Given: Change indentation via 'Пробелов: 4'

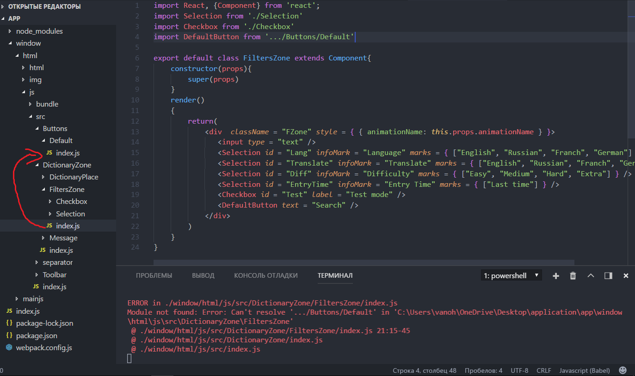Looking at the screenshot, I should point(483,370).
